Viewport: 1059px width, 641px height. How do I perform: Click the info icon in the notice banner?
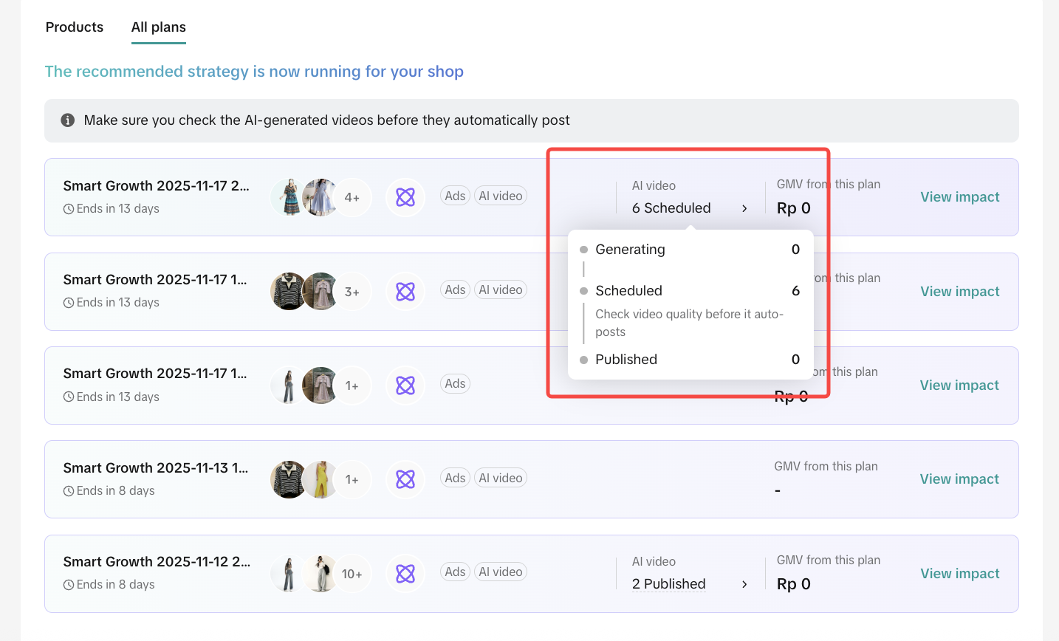pyautogui.click(x=67, y=120)
